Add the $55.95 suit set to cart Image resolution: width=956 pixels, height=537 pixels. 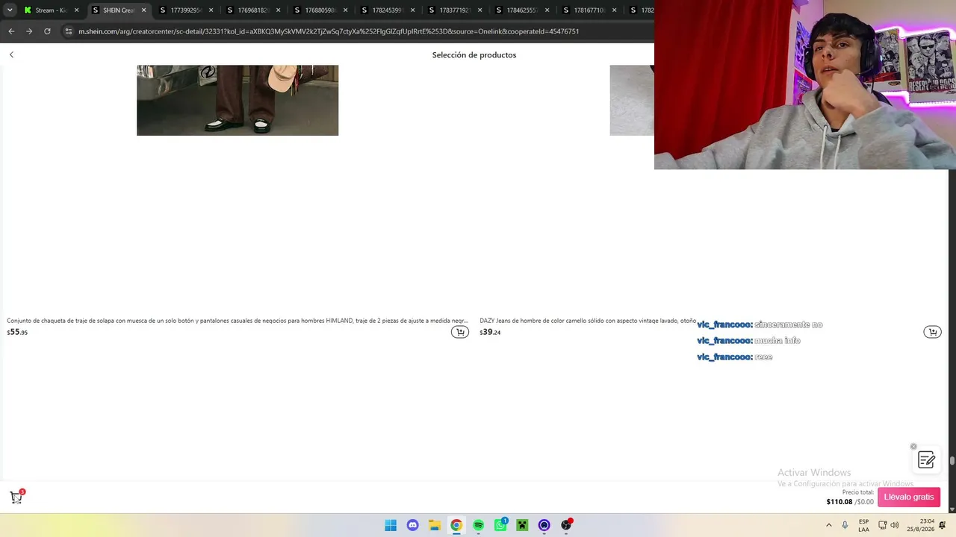click(460, 332)
